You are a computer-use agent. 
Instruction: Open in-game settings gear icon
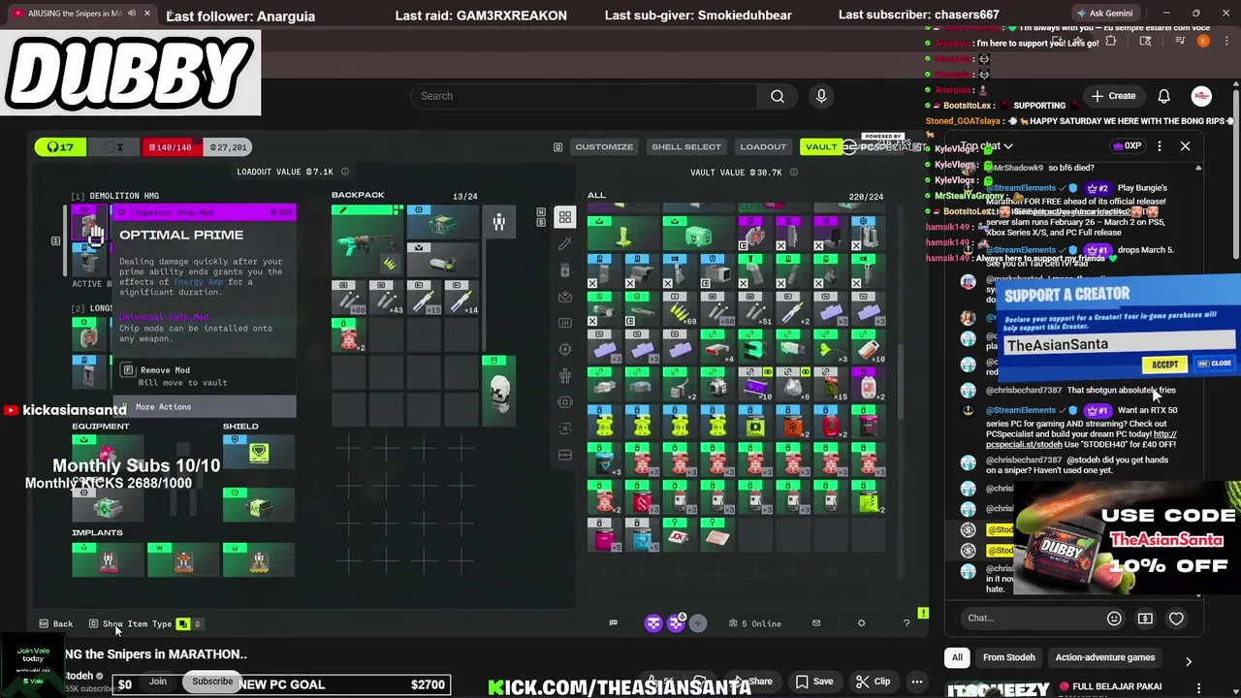[861, 623]
